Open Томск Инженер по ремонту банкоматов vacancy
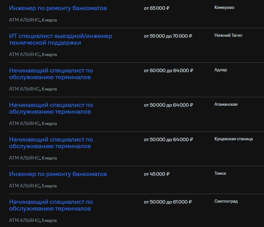264x227 pixels. click(58, 174)
